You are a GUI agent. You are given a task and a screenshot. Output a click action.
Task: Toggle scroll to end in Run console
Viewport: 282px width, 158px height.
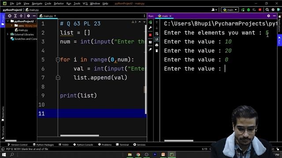[x=157, y=39]
